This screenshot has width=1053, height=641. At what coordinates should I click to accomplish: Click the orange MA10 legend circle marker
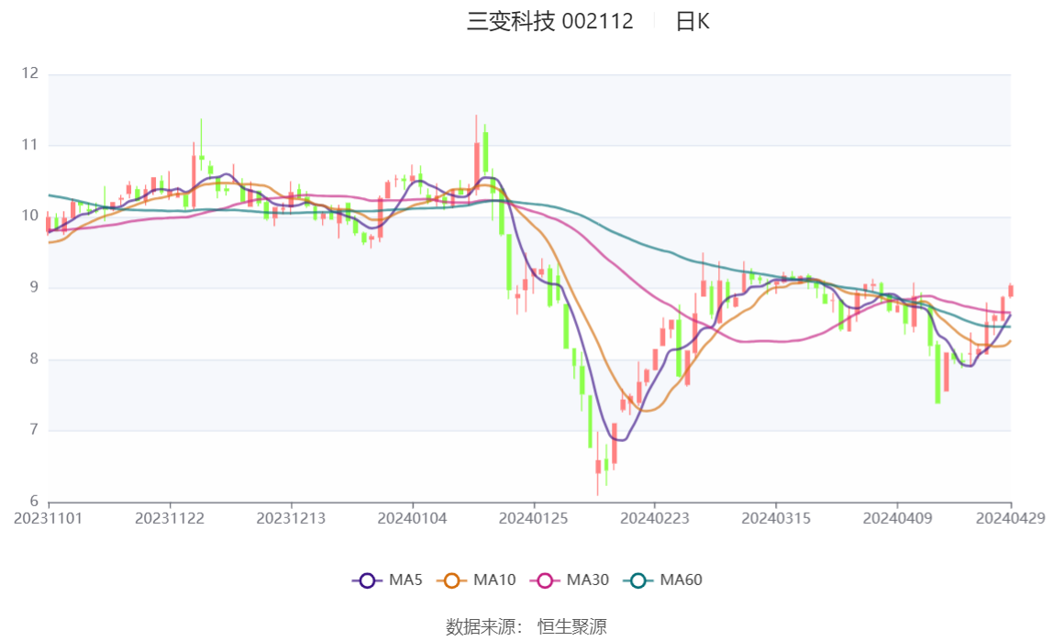pos(451,580)
